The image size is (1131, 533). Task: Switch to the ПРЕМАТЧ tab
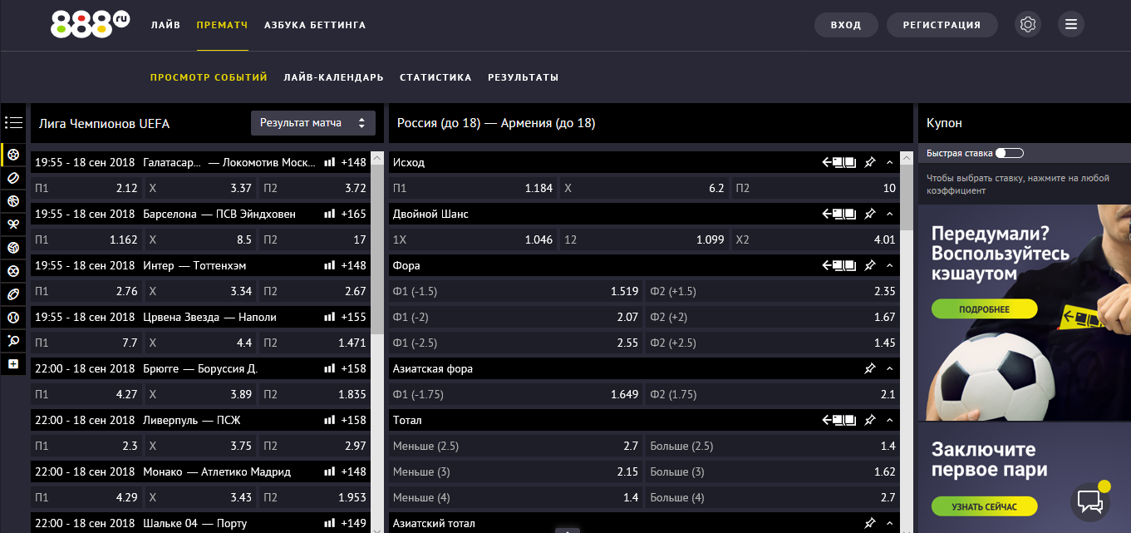[223, 25]
